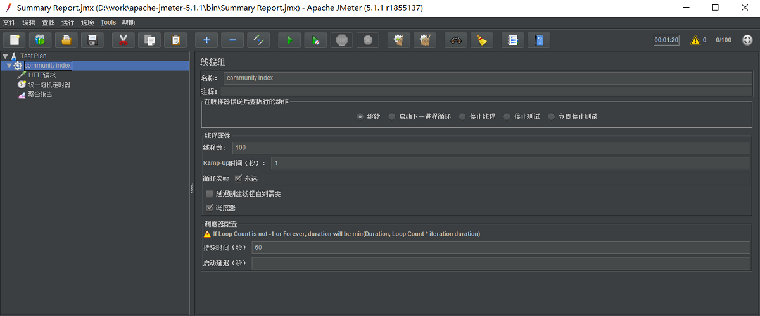The image size is (760, 316).
Task: Open the 文件 menu
Action: (x=9, y=23)
